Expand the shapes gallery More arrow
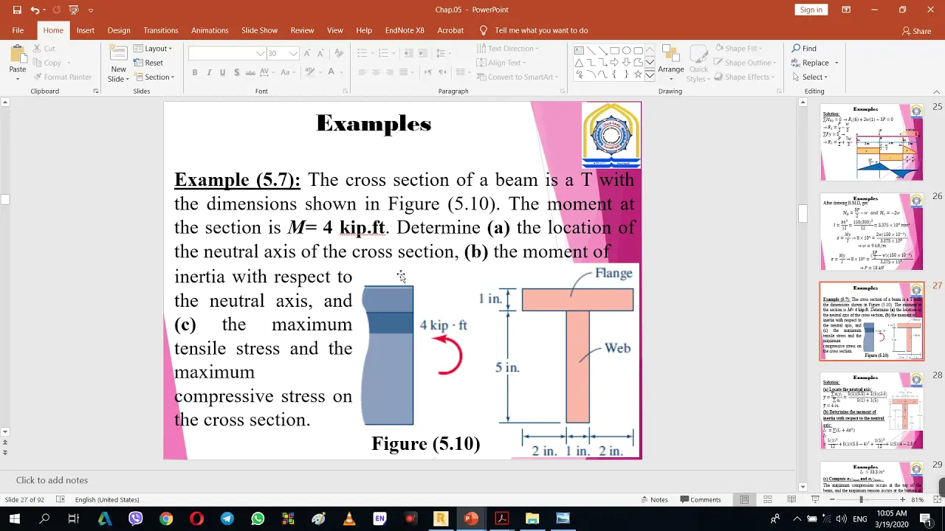 (x=650, y=74)
